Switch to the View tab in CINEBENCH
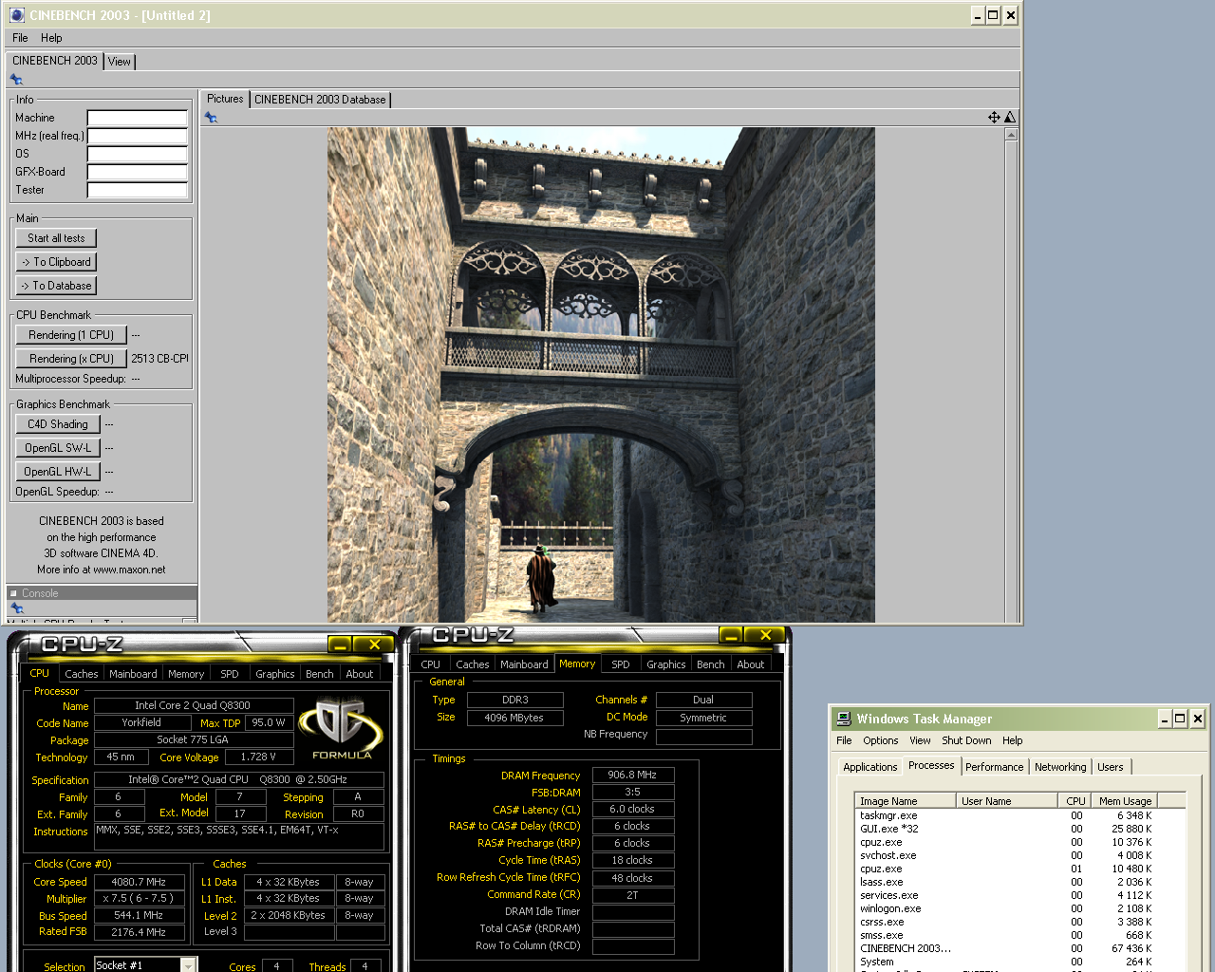This screenshot has height=972, width=1215. [120, 62]
